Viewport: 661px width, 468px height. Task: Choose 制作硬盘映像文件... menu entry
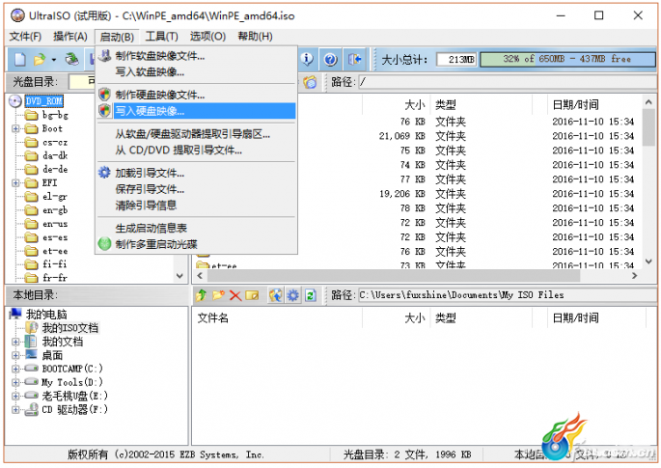(x=197, y=95)
